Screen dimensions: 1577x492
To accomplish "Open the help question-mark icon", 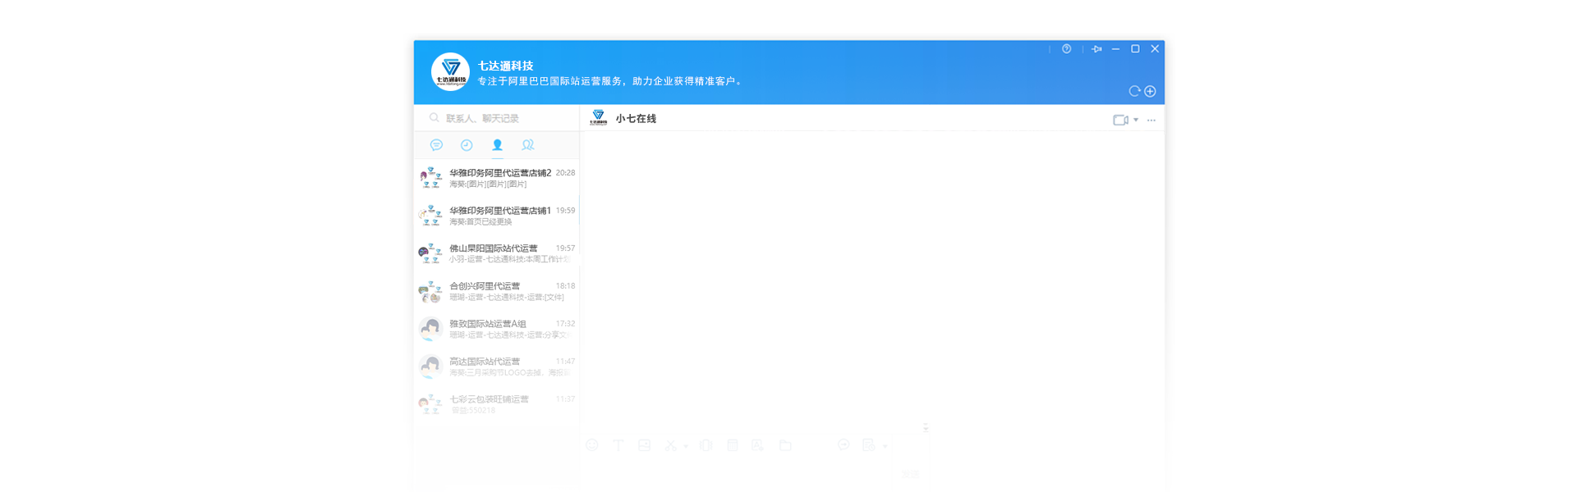I will click(1066, 49).
